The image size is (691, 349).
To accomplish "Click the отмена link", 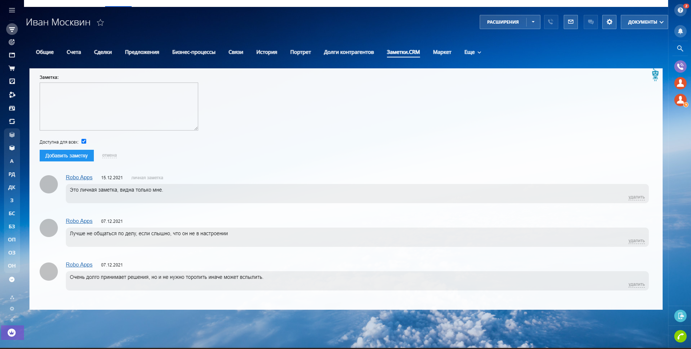I will click(109, 155).
